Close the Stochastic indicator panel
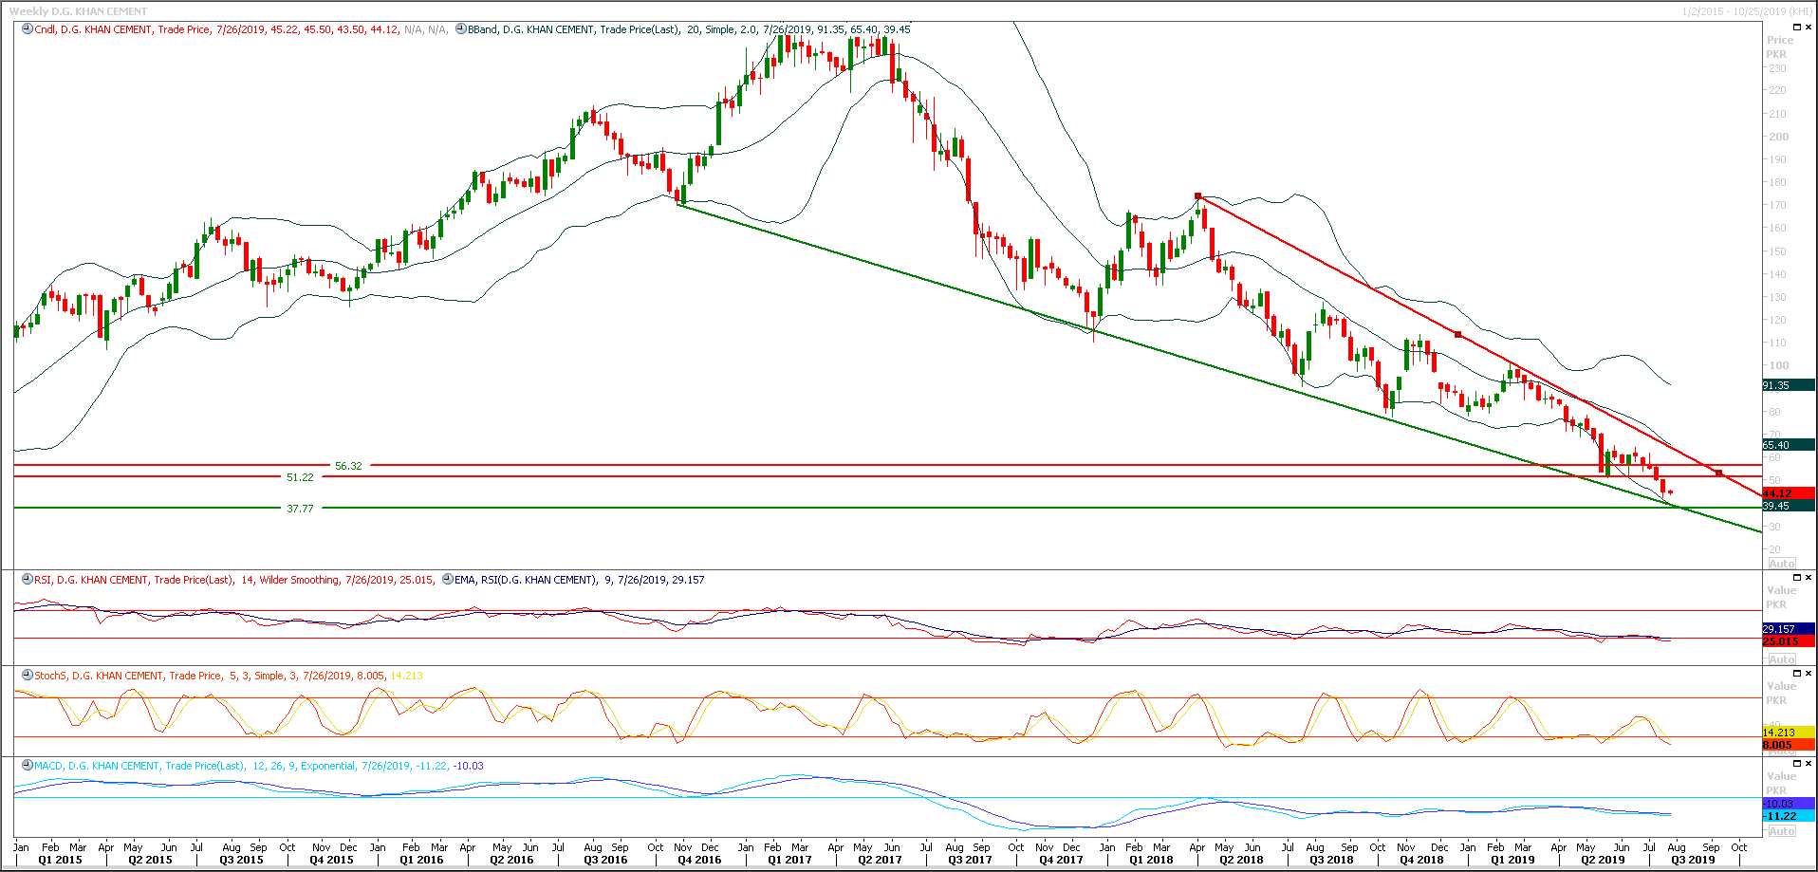This screenshot has width=1818, height=872. tap(1808, 674)
